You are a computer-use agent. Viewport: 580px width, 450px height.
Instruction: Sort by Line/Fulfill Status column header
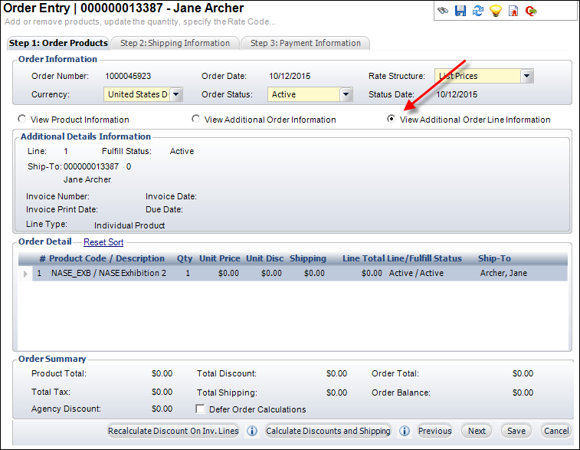click(424, 258)
